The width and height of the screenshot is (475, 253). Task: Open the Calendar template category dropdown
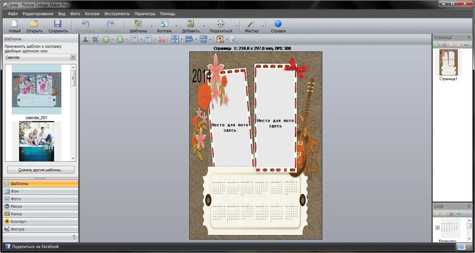coord(73,57)
